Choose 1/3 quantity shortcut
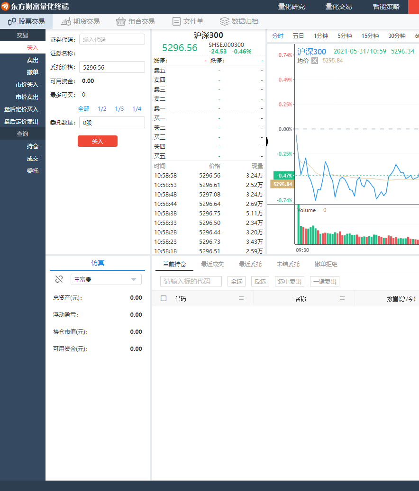 click(x=119, y=108)
